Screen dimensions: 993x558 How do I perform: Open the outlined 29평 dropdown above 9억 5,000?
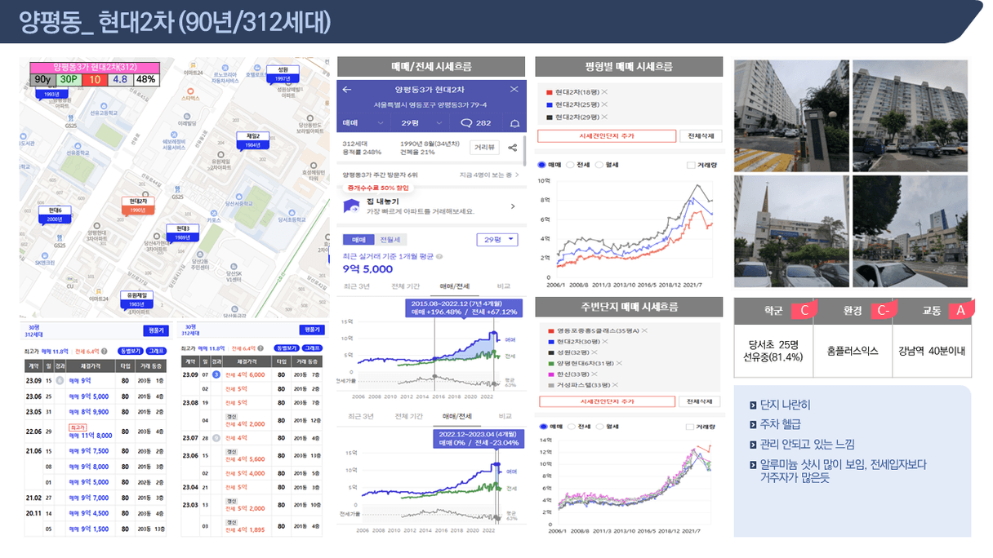click(497, 239)
